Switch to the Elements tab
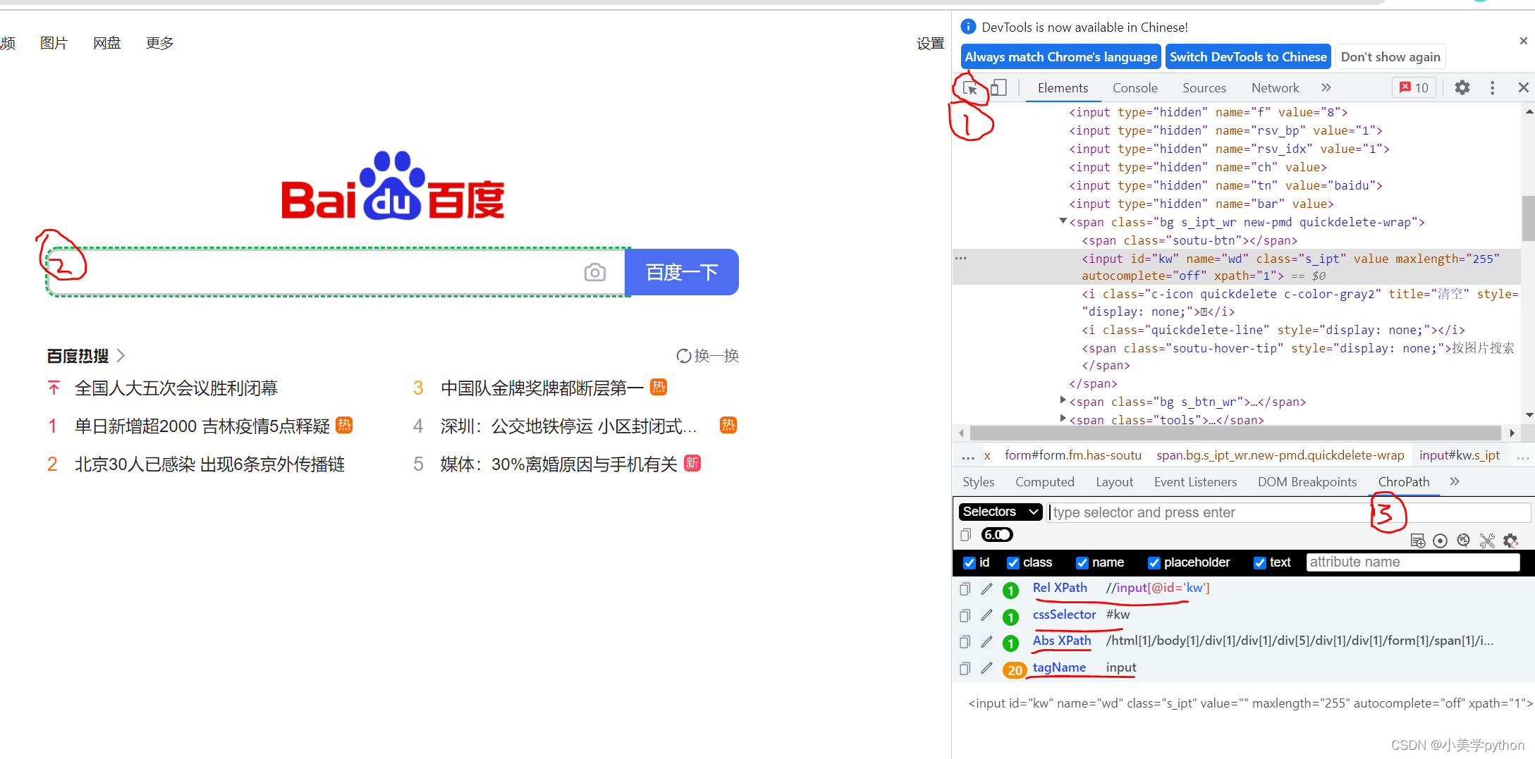This screenshot has height=759, width=1535. (x=1063, y=88)
